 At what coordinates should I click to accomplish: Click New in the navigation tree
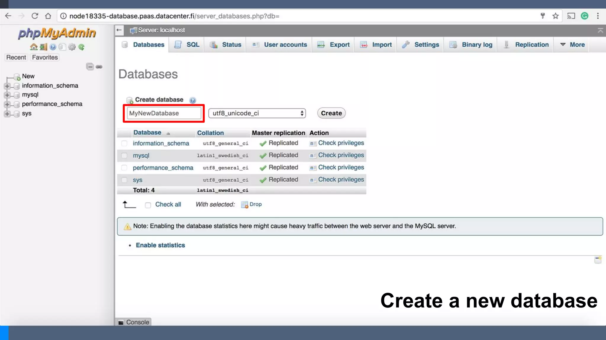(28, 76)
